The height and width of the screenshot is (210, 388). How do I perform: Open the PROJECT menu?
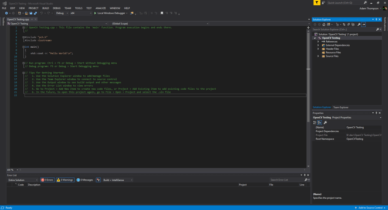pos(33,8)
